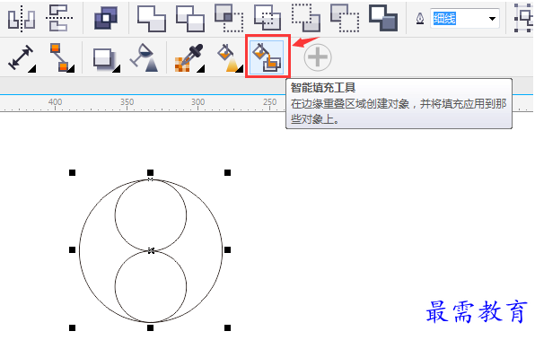The width and height of the screenshot is (535, 340).
Task: Click the 300 mark on the ruler
Action: [197, 102]
